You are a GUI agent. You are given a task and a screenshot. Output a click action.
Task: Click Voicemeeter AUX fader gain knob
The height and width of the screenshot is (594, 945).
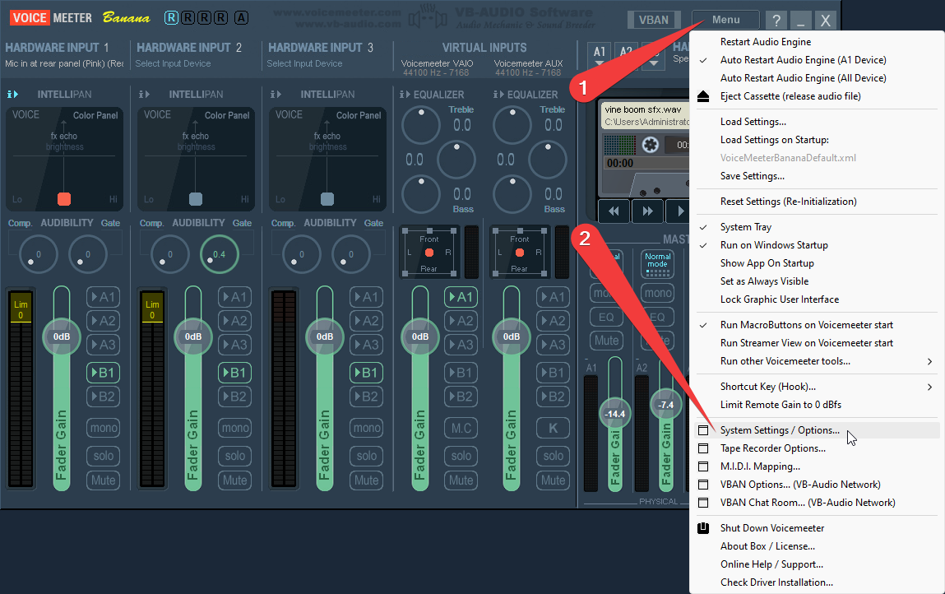(511, 336)
